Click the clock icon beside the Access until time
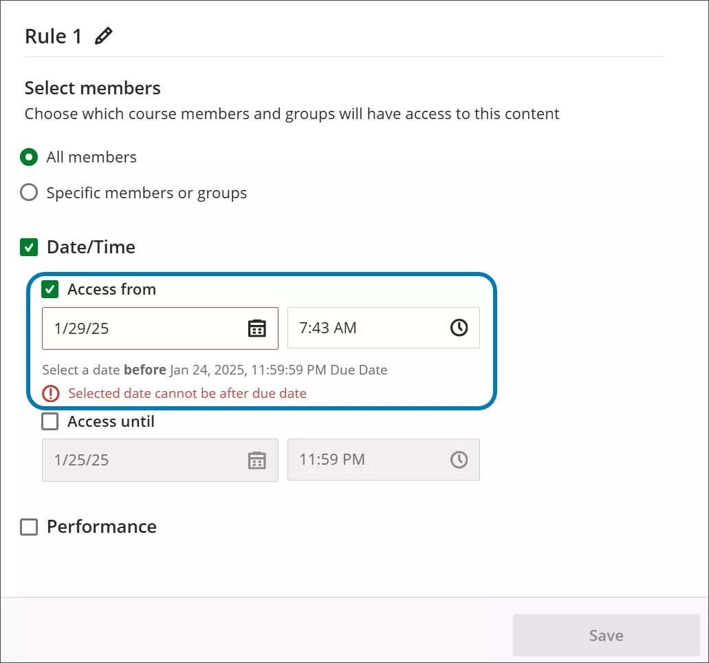The width and height of the screenshot is (709, 663). pos(459,459)
